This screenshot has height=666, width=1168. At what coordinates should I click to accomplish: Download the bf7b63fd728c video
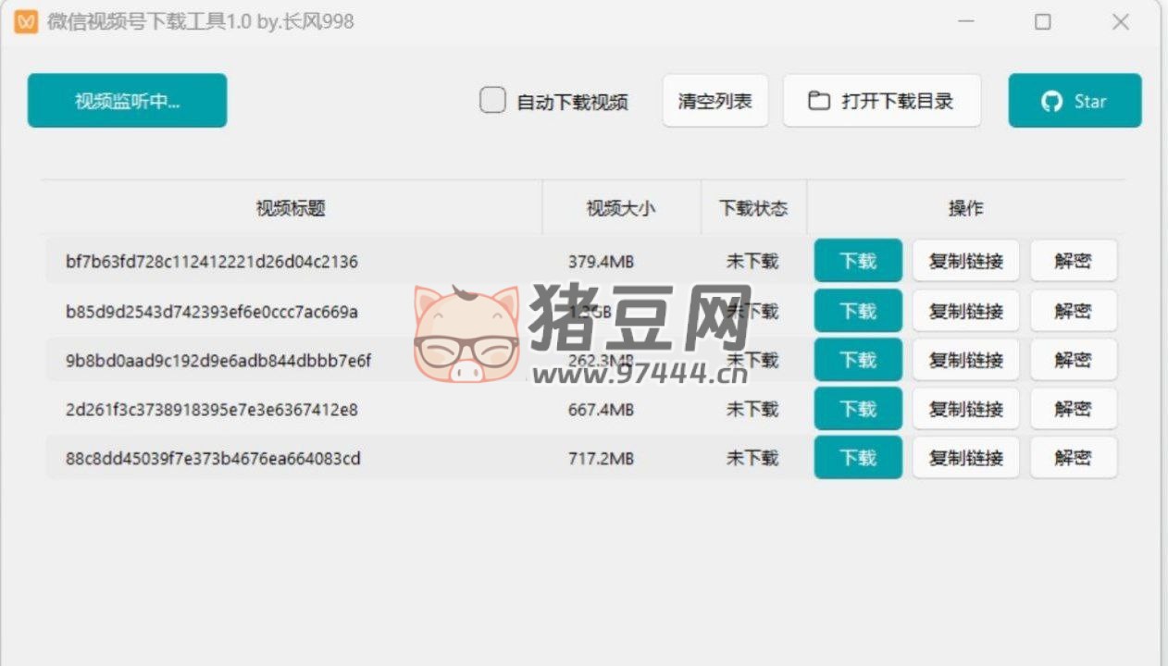pos(857,261)
